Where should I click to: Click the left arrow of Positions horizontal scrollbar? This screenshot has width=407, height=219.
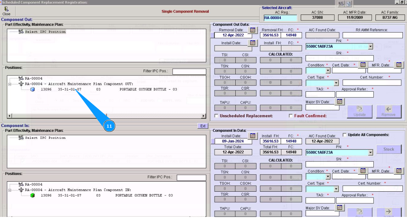click(10, 116)
